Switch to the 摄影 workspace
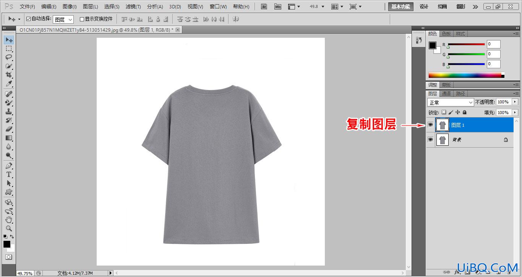522x277 pixels. click(461, 6)
